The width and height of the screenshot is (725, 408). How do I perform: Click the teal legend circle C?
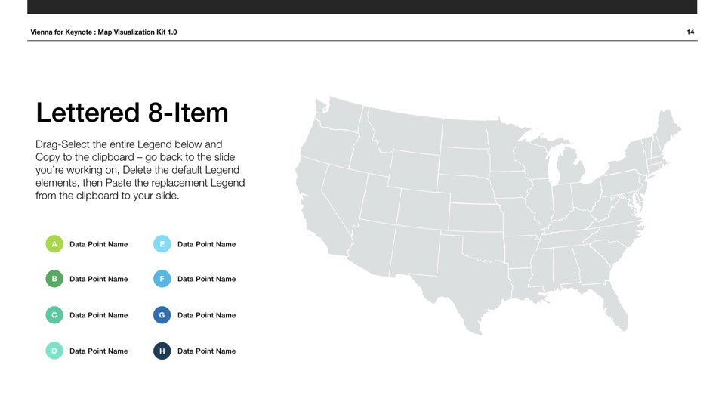click(54, 315)
